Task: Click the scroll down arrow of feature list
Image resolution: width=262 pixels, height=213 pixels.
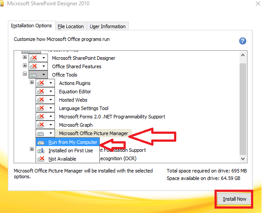Action: pos(243,158)
